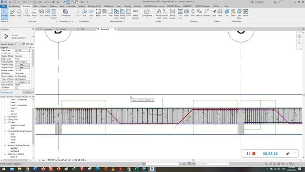Click the Properties help link
The height and width of the screenshot is (172, 305).
pos(7,92)
